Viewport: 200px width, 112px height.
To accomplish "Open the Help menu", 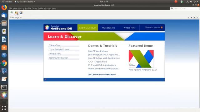I will click(54, 8).
